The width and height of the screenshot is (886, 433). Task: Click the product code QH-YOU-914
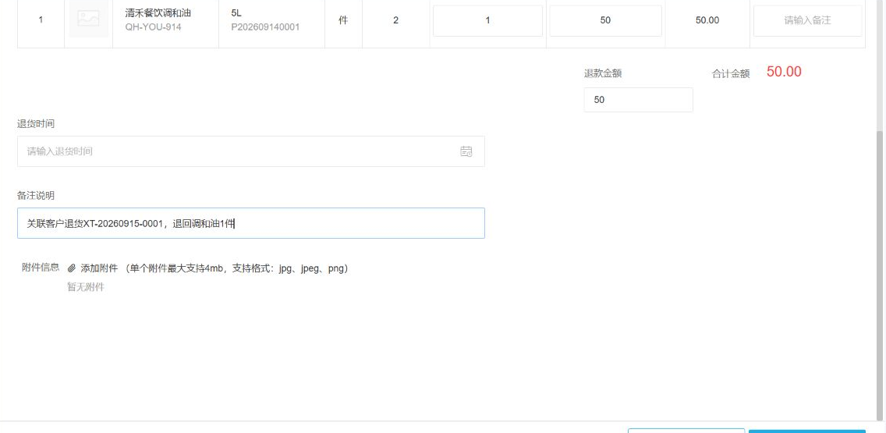click(x=153, y=27)
